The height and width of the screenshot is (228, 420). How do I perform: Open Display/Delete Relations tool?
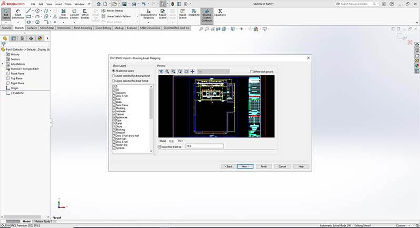coord(148,14)
